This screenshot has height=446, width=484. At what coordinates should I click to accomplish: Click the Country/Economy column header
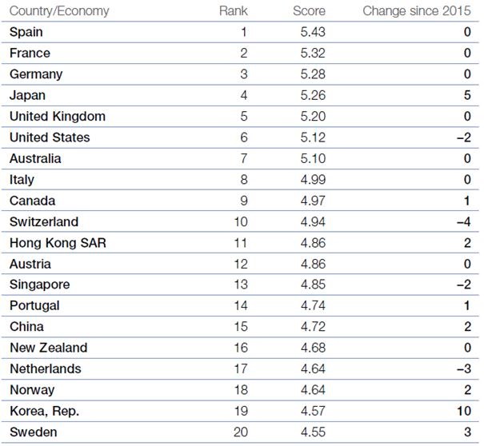point(59,11)
